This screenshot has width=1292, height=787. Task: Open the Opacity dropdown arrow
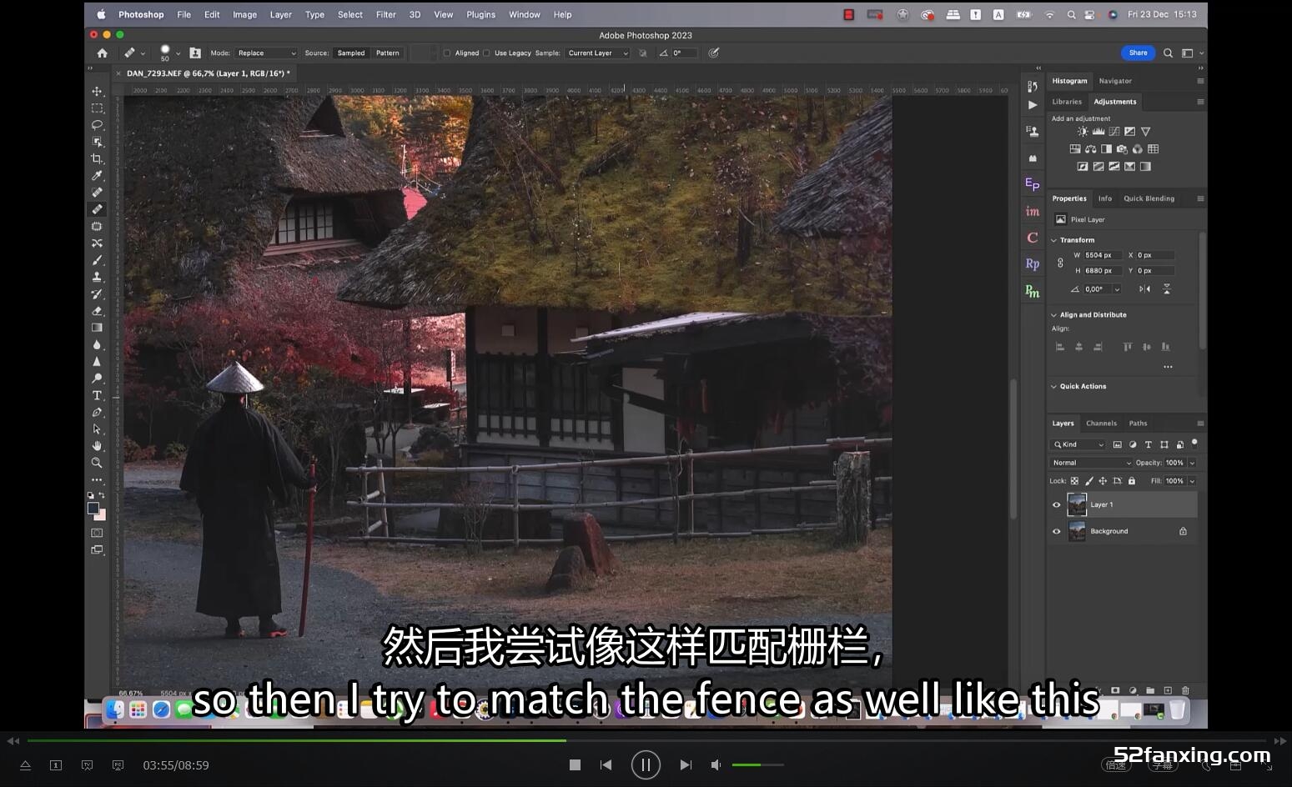point(1192,463)
